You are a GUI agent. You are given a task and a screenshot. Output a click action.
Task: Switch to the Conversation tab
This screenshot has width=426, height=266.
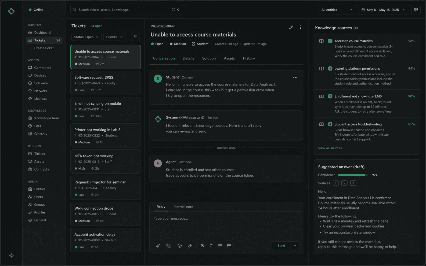click(x=164, y=58)
